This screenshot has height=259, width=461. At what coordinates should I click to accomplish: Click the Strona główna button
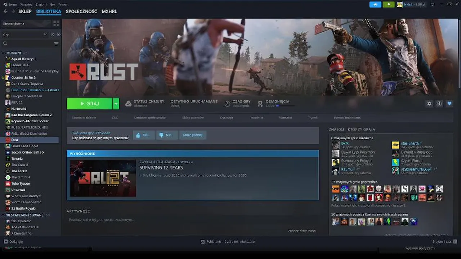point(26,23)
